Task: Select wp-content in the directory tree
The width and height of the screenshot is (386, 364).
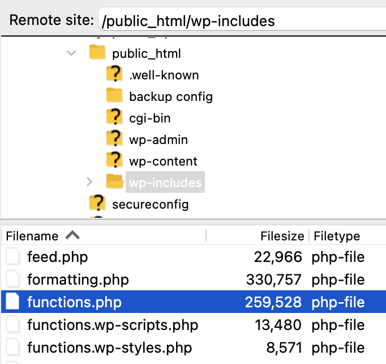Action: (x=163, y=161)
